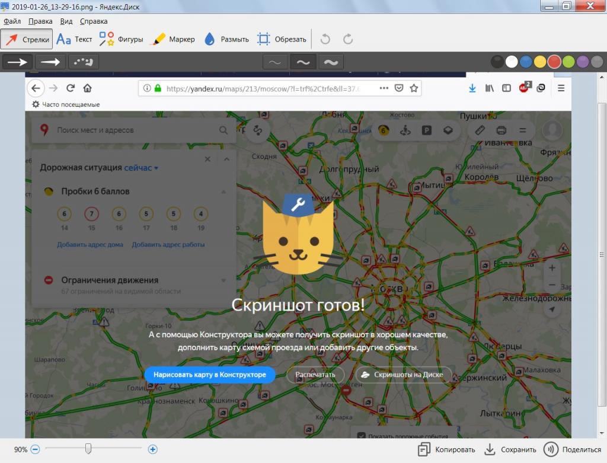This screenshot has width=607, height=463.
Task: Select thin line thickness
Action: (275, 62)
